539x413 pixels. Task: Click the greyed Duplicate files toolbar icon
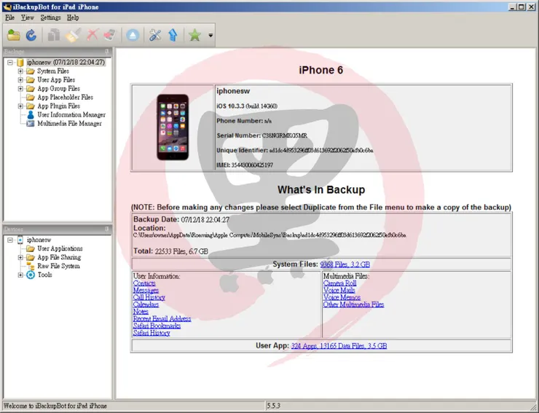[54, 35]
